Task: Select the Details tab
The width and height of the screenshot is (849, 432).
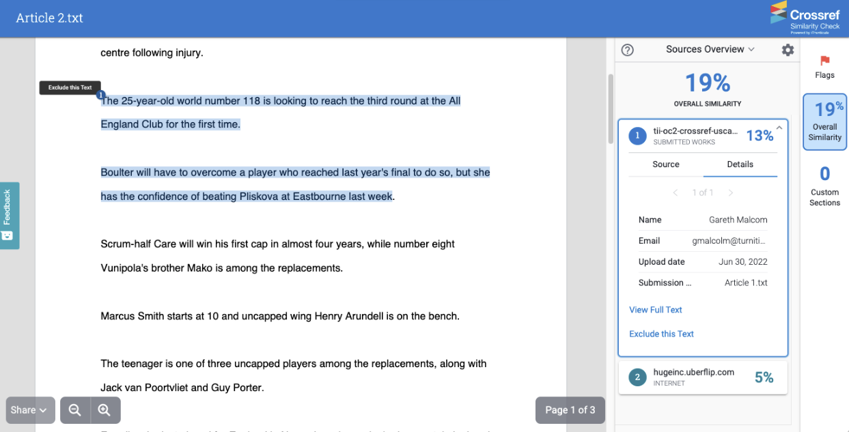Action: 740,164
